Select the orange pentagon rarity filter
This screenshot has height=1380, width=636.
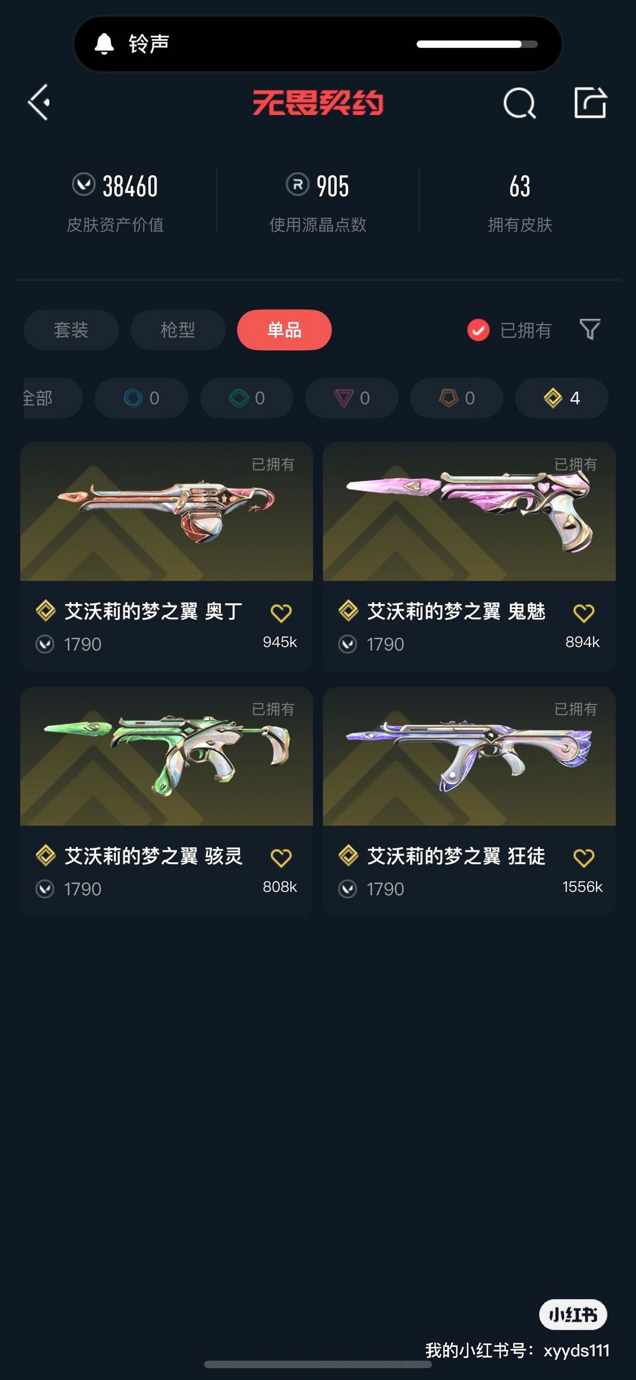pyautogui.click(x=456, y=398)
